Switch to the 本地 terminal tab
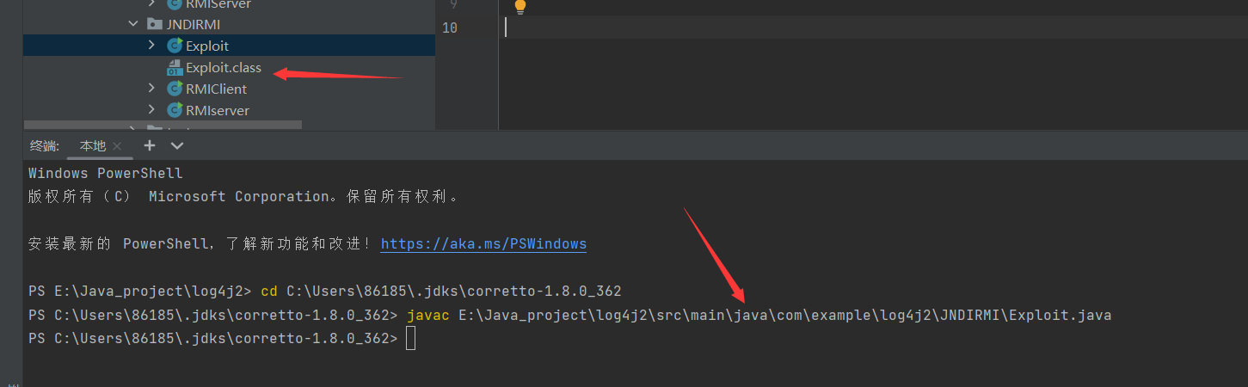 click(x=93, y=146)
